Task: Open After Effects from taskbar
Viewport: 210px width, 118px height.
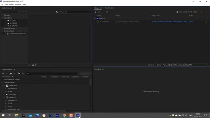Action: pos(57,115)
